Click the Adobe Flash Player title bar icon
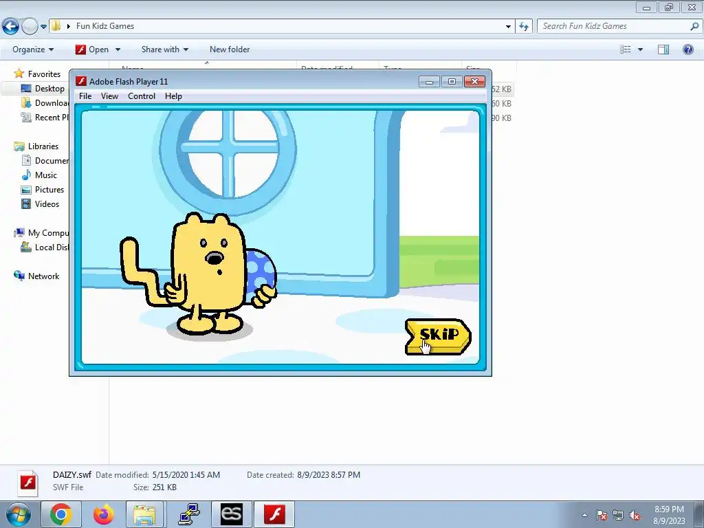Screen dimensions: 704x528 coord(81,81)
